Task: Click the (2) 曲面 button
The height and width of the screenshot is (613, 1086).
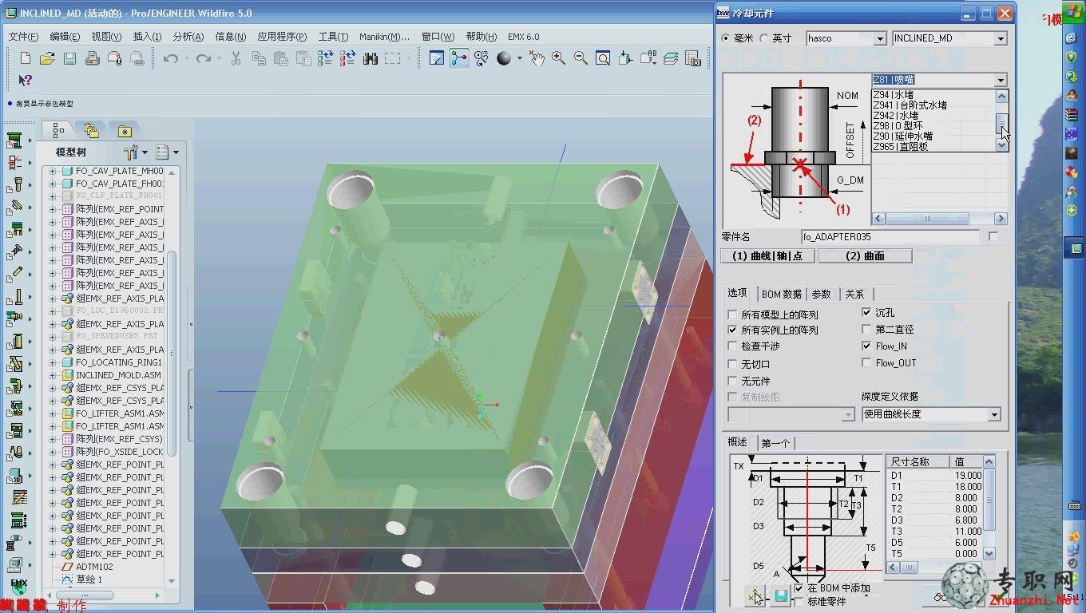Action: coord(865,256)
